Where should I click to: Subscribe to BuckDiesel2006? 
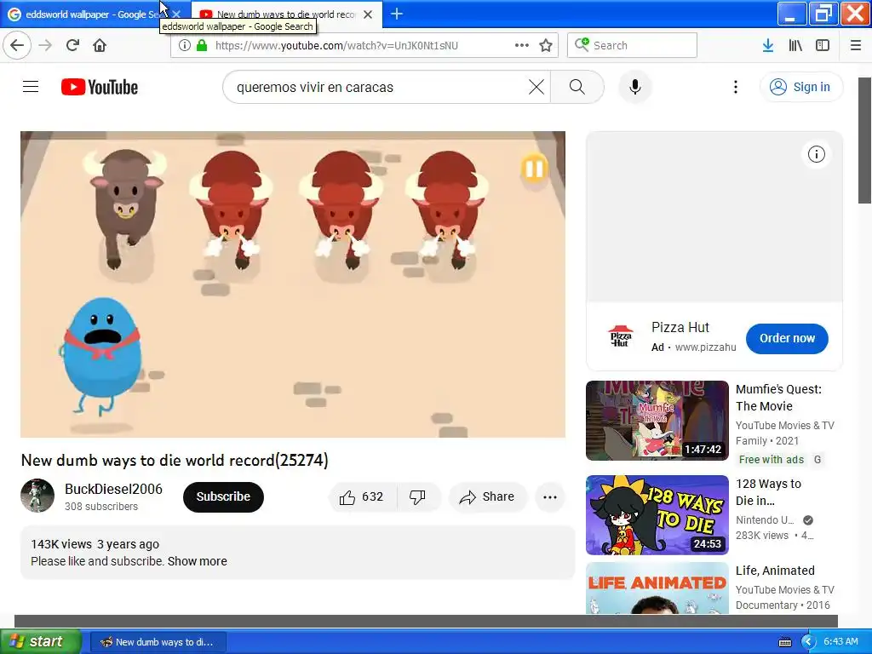pyautogui.click(x=223, y=496)
